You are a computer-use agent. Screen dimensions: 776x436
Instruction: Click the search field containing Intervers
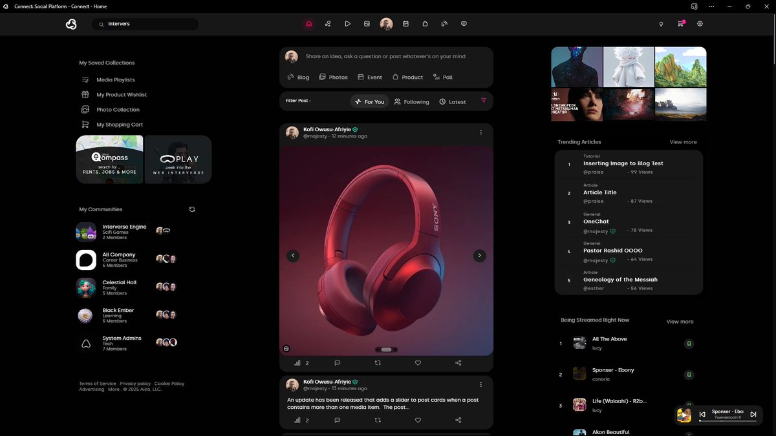(x=145, y=24)
